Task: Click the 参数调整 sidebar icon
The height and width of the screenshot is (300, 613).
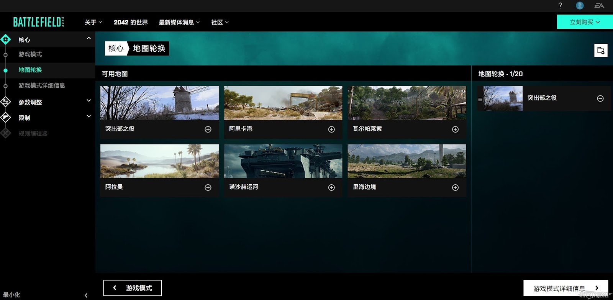Action: [x=5, y=102]
